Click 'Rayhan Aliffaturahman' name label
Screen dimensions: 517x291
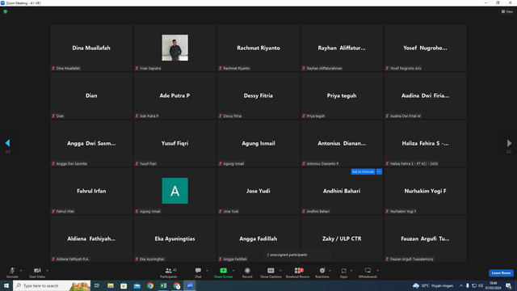pos(325,68)
